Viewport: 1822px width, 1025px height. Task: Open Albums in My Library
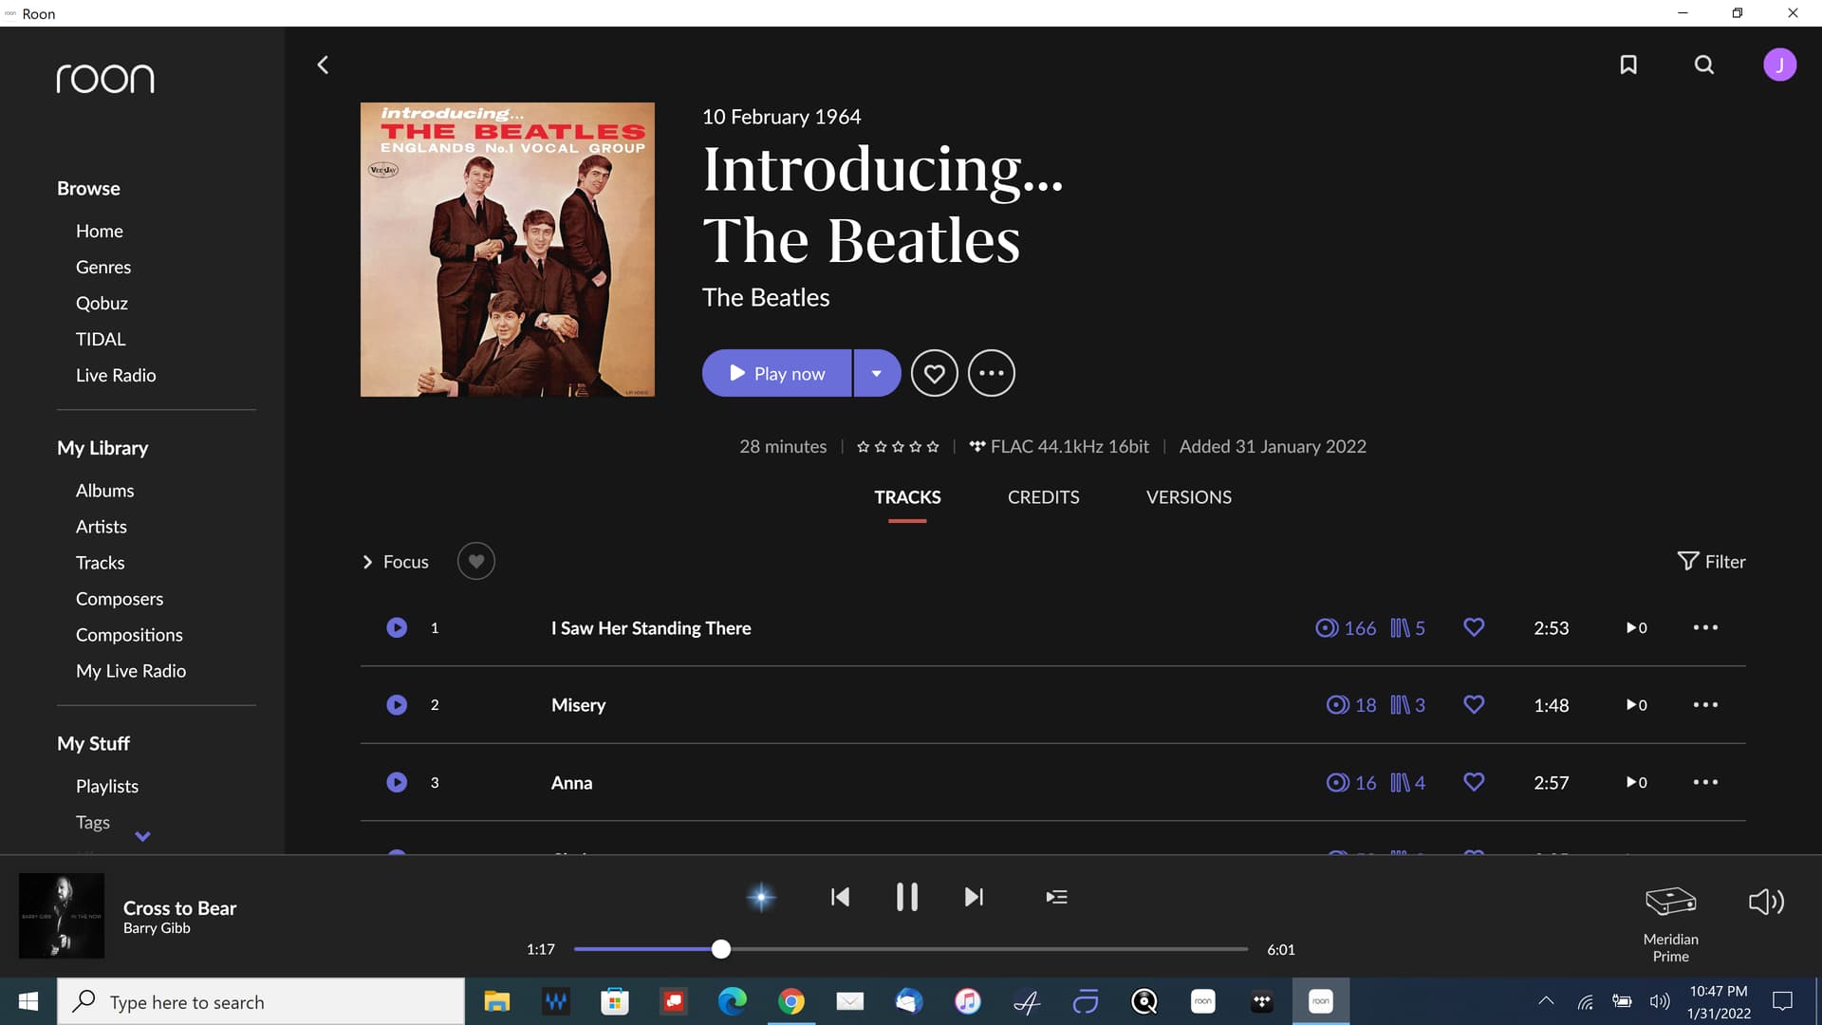coord(104,491)
